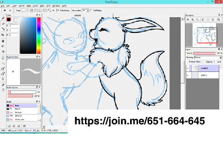Select the Eraser tool

point(3,23)
